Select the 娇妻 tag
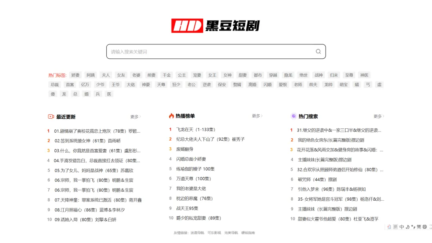This screenshot has height=243, width=432. (75, 75)
